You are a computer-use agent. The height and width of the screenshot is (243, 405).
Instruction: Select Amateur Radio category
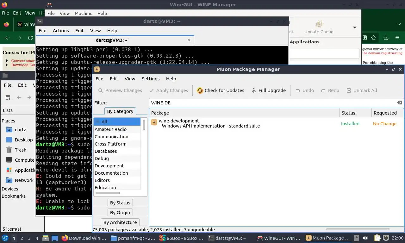pos(117,129)
